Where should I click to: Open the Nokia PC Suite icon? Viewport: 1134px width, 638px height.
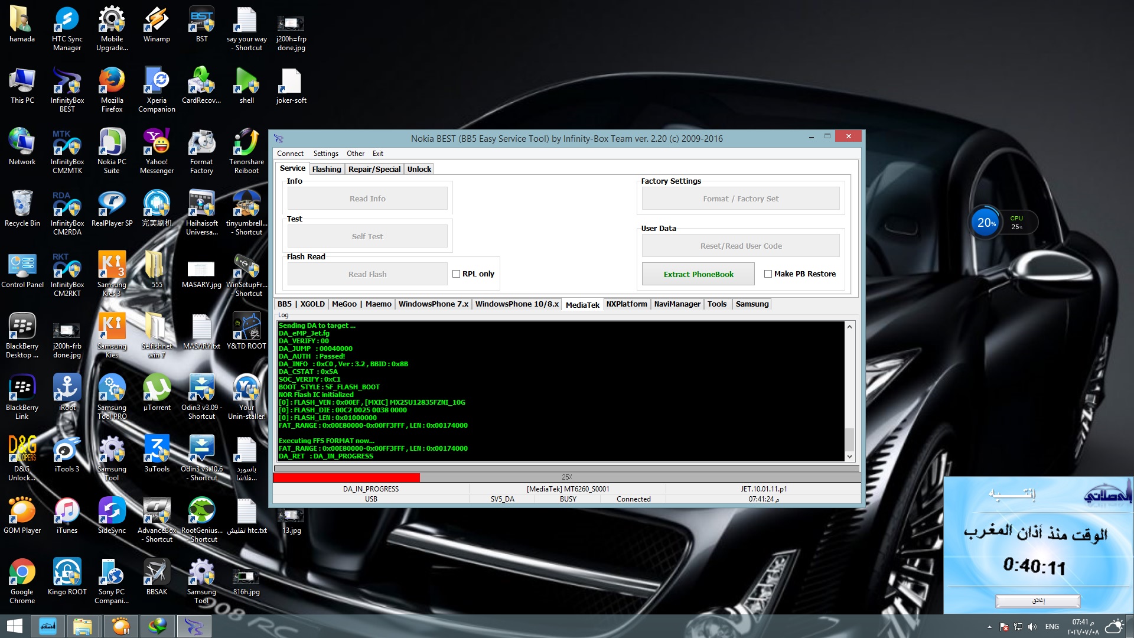point(112,151)
